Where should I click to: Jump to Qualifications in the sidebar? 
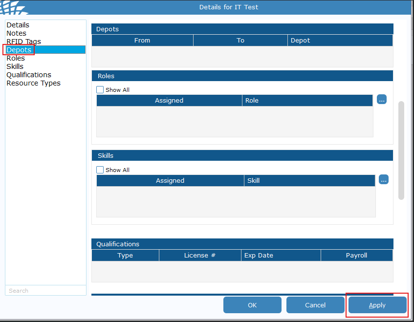coord(29,75)
